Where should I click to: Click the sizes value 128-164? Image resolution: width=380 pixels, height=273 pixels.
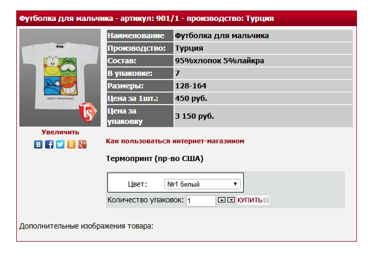pos(191,86)
